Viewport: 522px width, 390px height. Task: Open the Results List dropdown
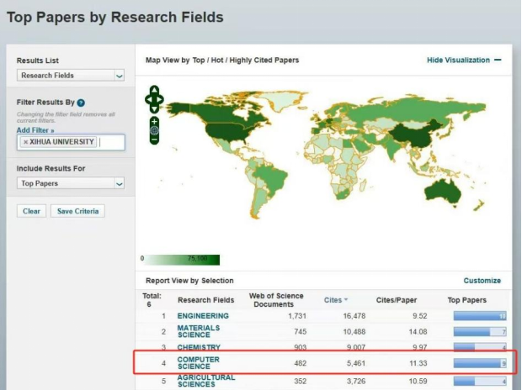pos(71,76)
